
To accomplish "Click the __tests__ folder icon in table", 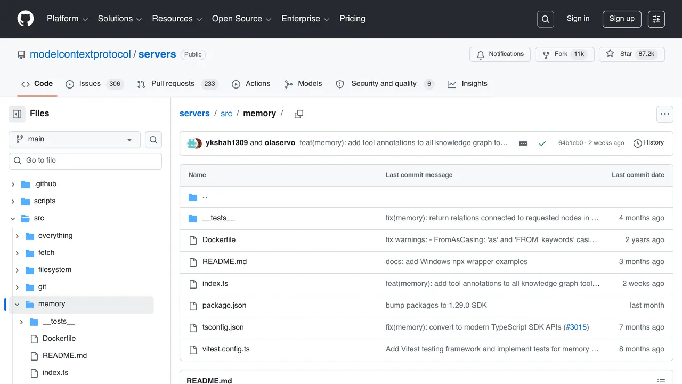I will [x=193, y=218].
